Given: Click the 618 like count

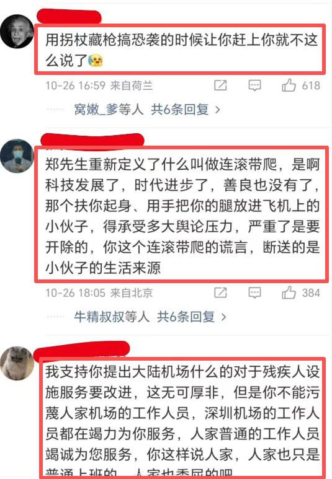Looking at the screenshot, I should (x=311, y=86).
